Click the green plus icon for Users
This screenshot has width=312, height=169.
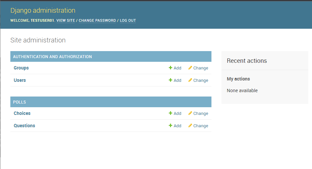[170, 80]
